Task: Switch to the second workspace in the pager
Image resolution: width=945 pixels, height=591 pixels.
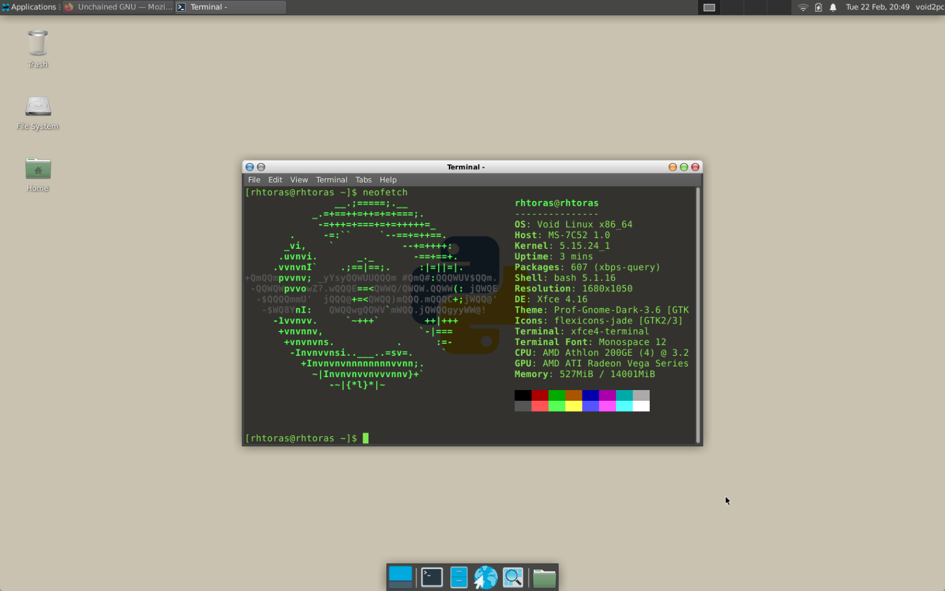Action: (732, 7)
